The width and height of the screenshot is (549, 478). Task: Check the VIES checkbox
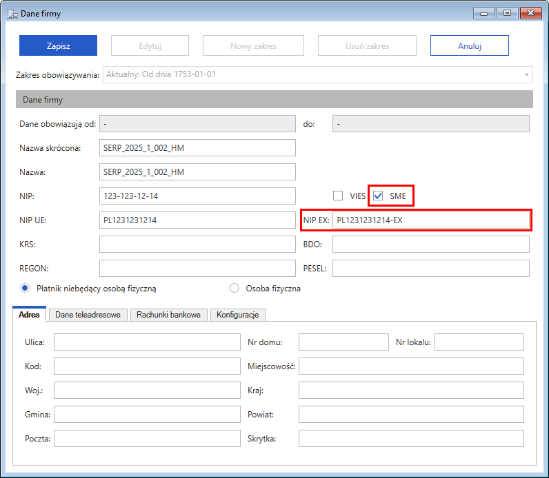click(338, 196)
